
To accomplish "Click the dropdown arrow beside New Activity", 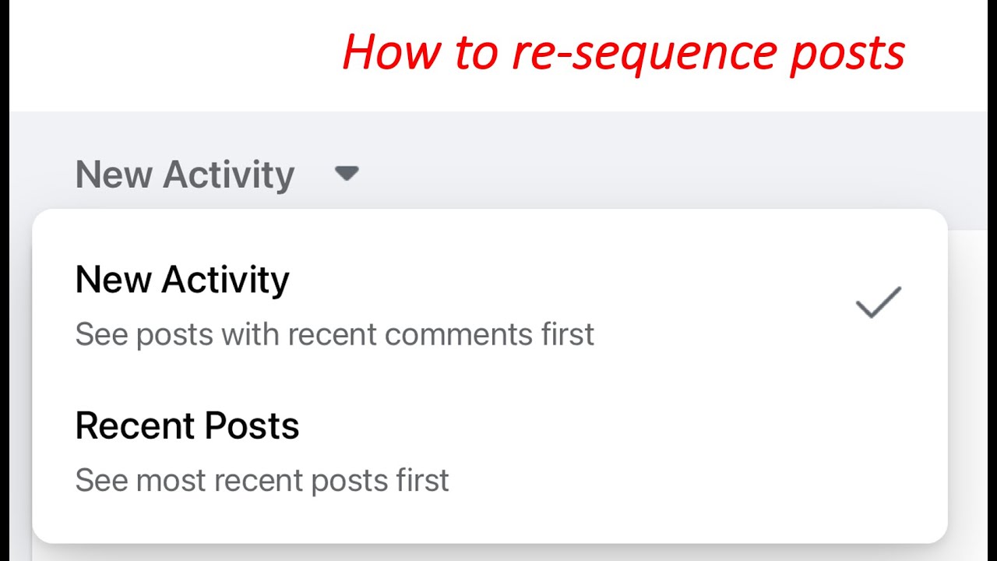I will click(x=347, y=173).
